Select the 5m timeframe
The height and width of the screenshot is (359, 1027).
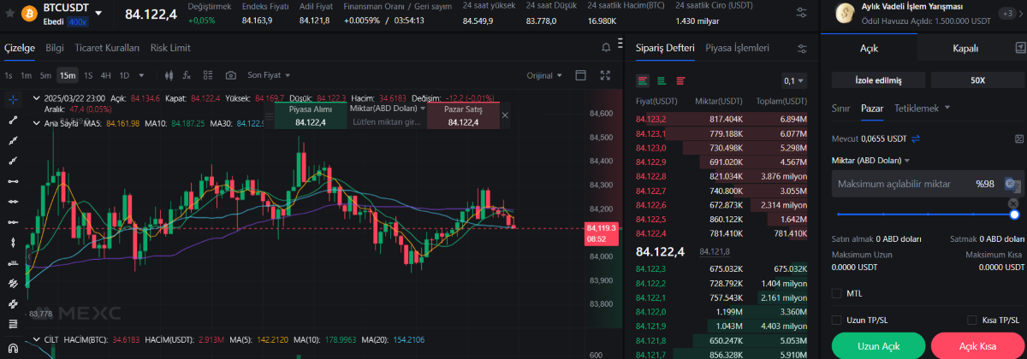click(x=45, y=75)
